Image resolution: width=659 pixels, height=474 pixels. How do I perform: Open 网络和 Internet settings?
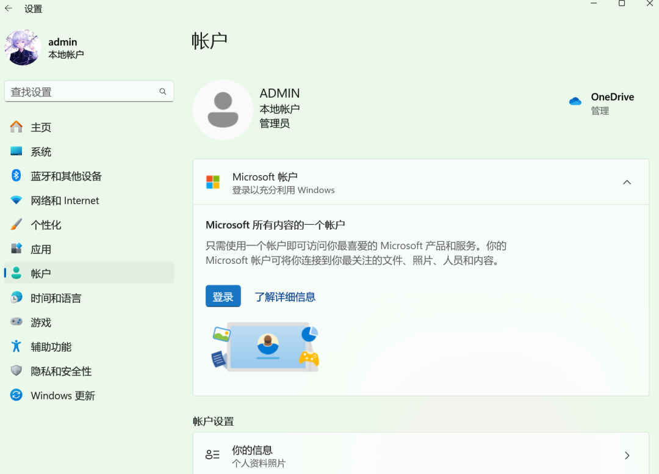[x=88, y=200]
